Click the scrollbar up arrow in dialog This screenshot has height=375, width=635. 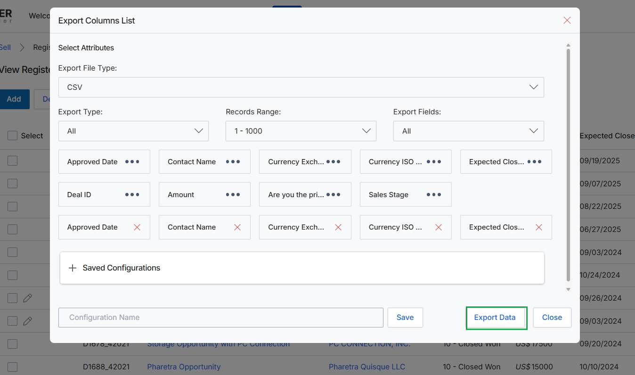pos(568,45)
